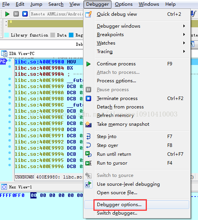Select Refresh memory
This screenshot has height=220, width=198.
pos(137,115)
